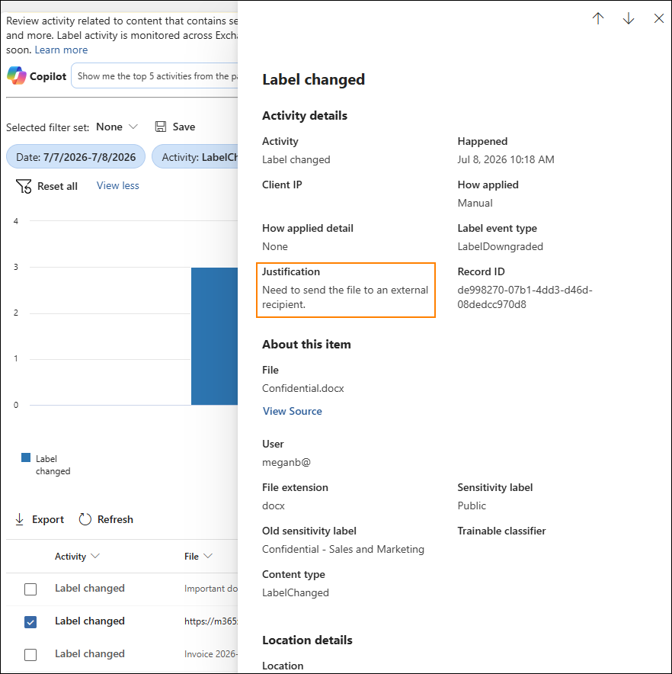Click the Reset all filter icon
This screenshot has width=672, height=674.
[x=24, y=186]
